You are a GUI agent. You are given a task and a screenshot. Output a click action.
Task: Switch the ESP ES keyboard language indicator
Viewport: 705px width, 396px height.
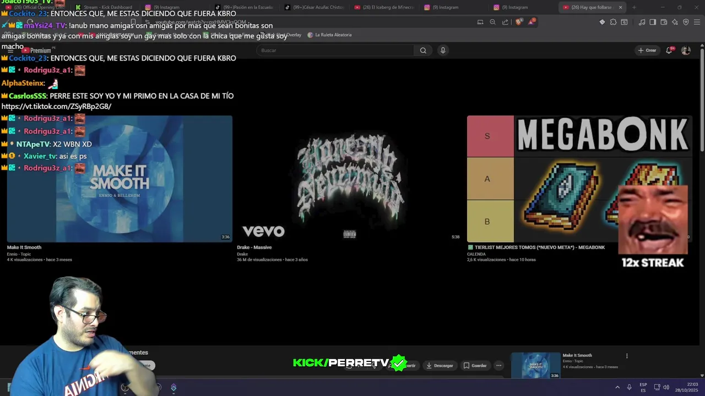(643, 387)
